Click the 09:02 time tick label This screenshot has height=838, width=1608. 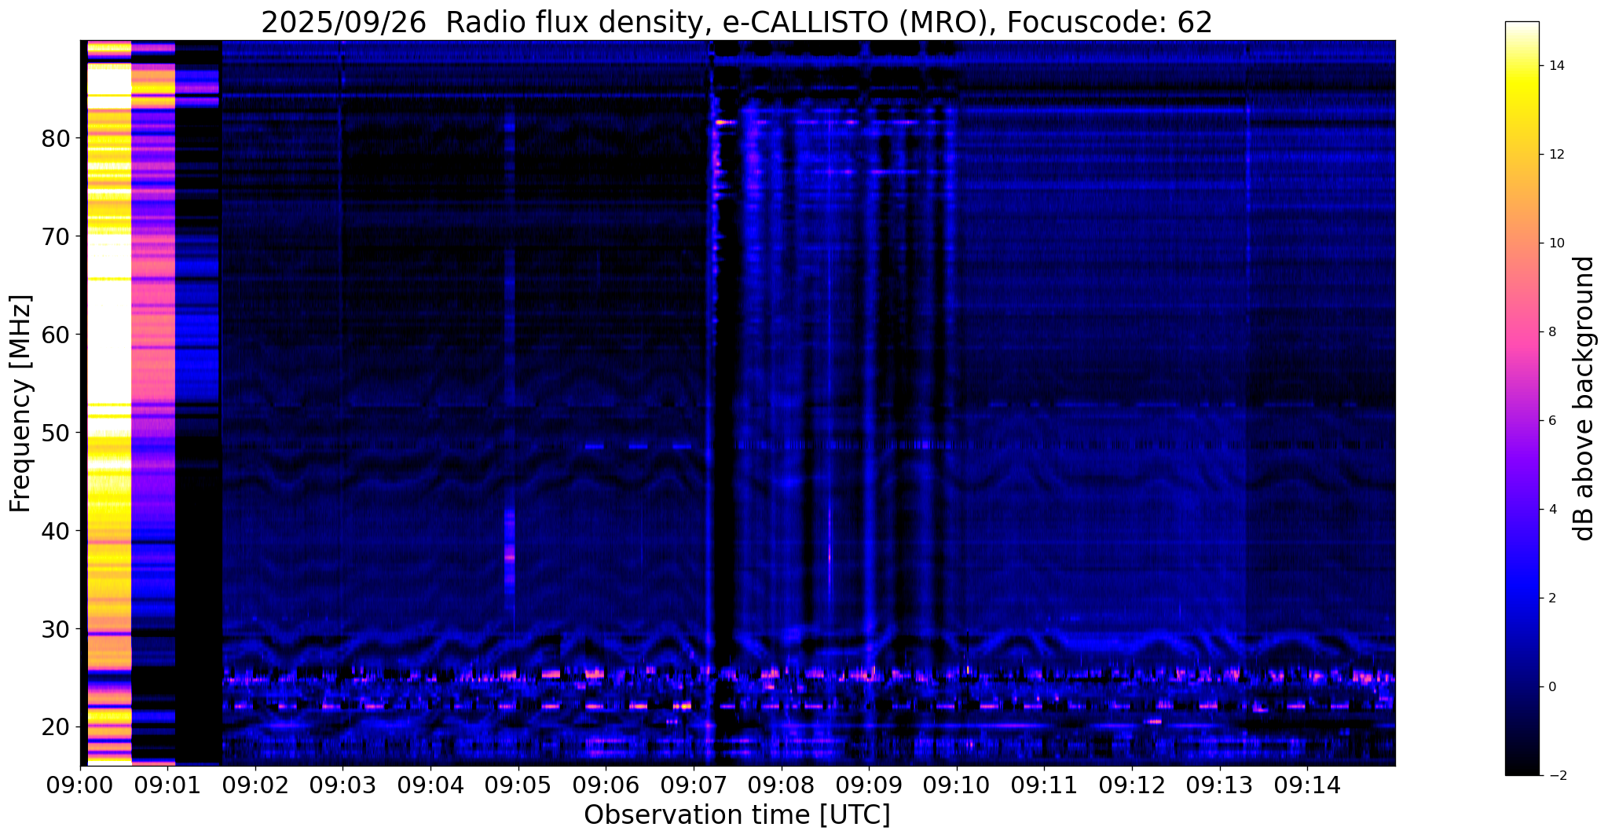255,785
